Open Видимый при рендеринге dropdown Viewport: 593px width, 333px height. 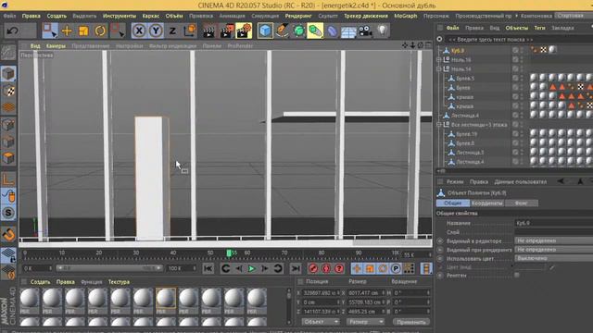[553, 250]
